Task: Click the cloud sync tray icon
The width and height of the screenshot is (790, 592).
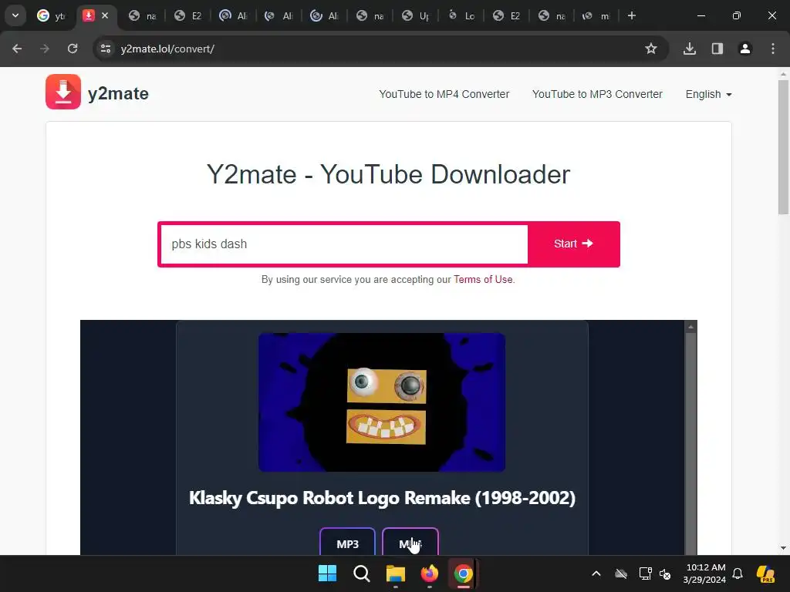Action: tap(621, 573)
